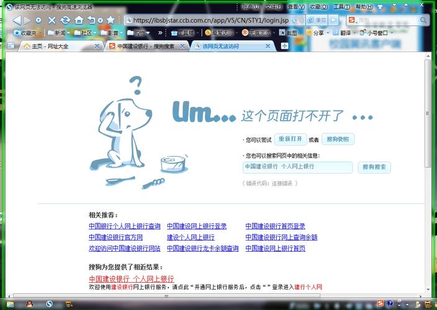Open the 收藏(O) menu
This screenshot has height=310, width=437.
[319, 6]
